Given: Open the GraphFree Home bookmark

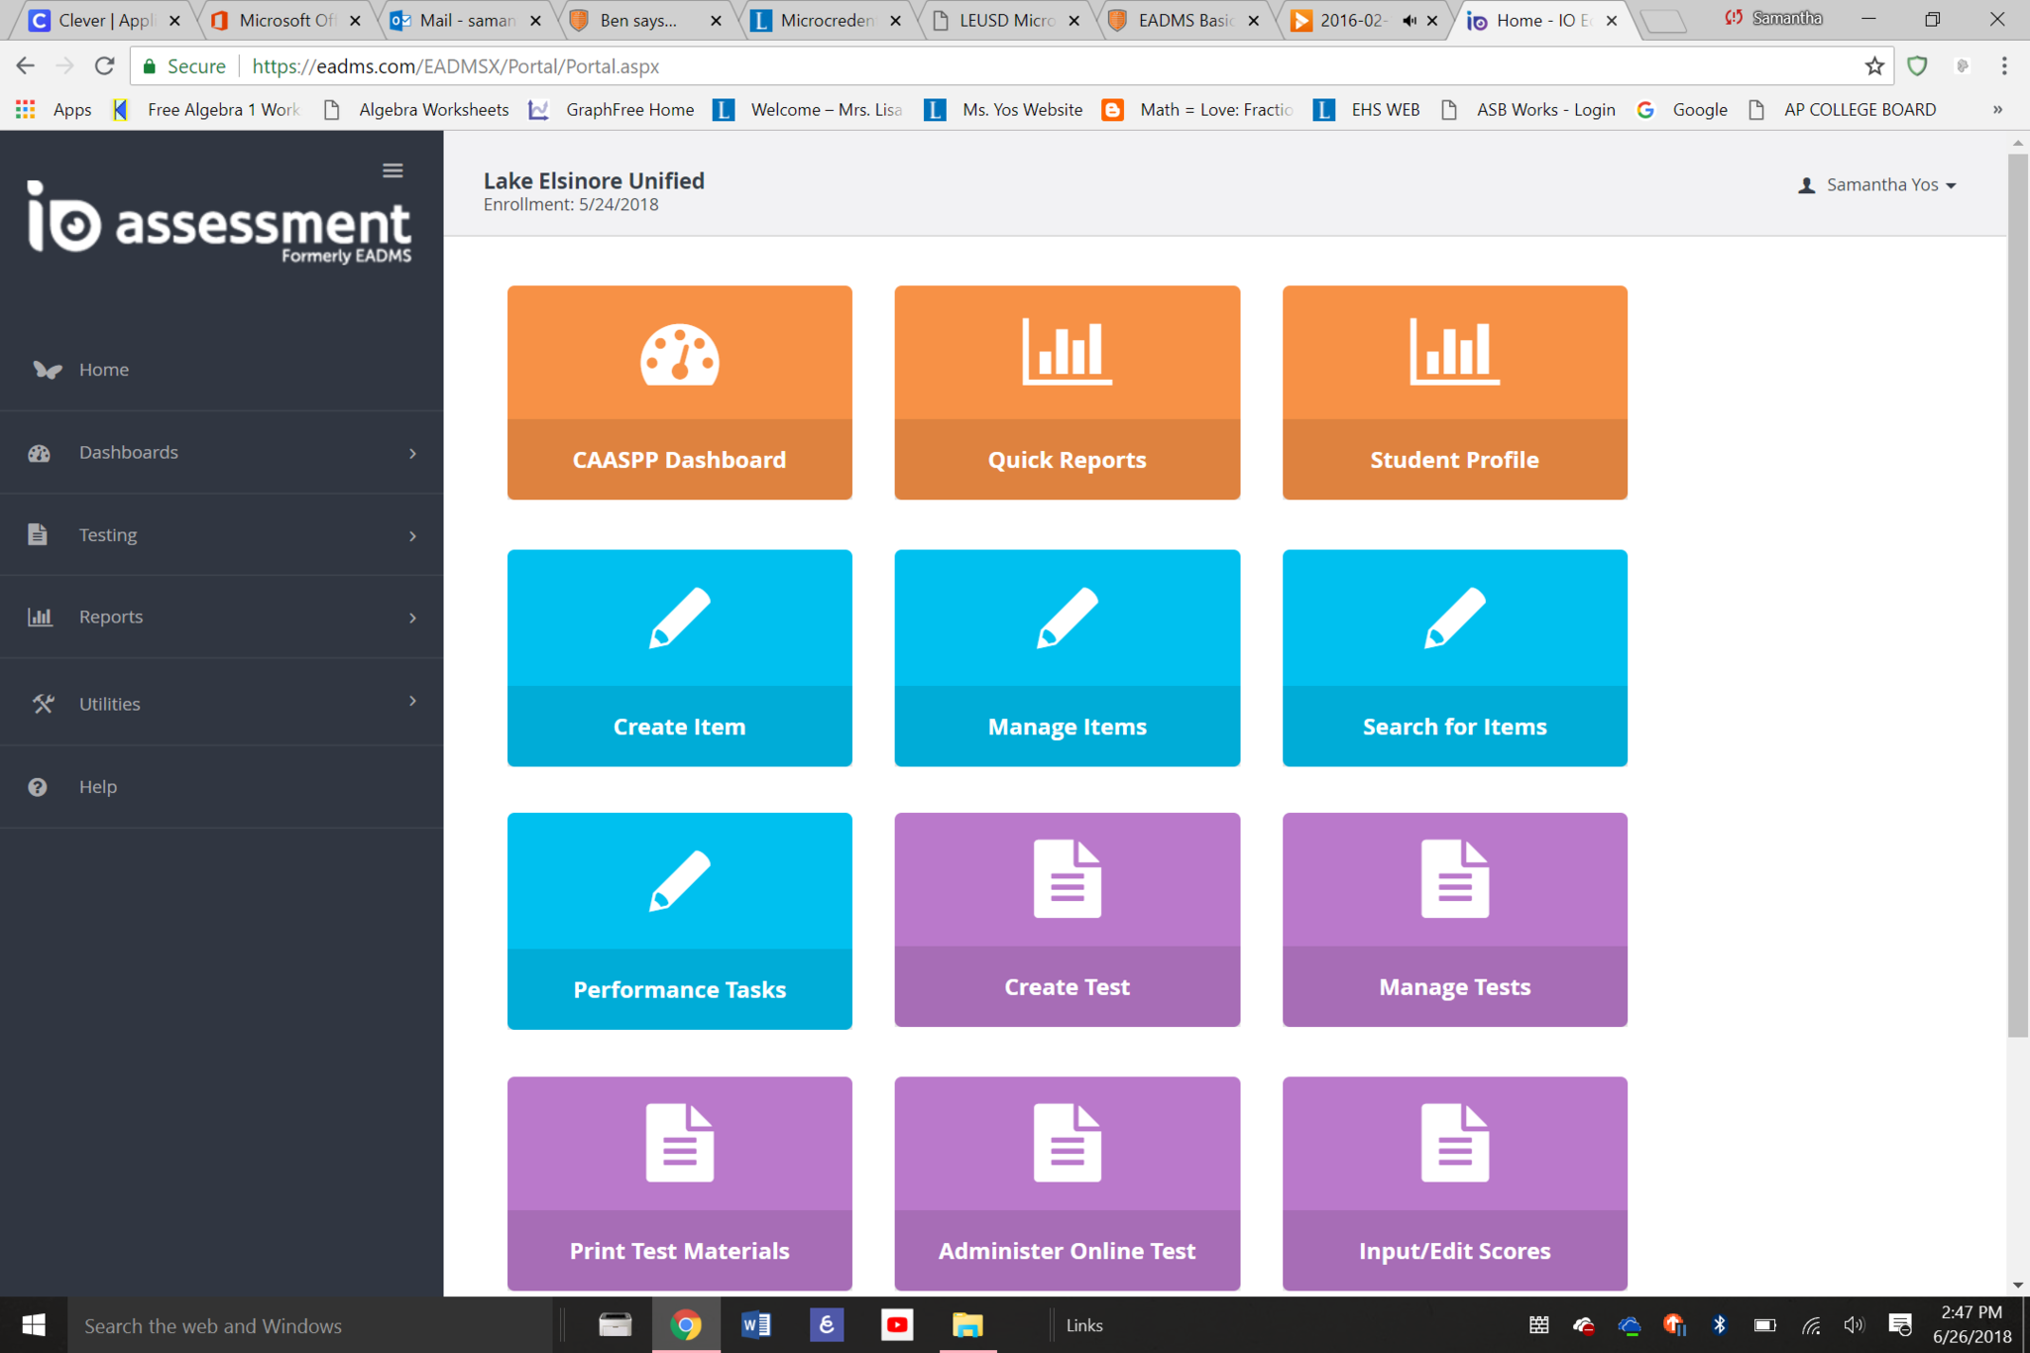Looking at the screenshot, I should (x=628, y=110).
